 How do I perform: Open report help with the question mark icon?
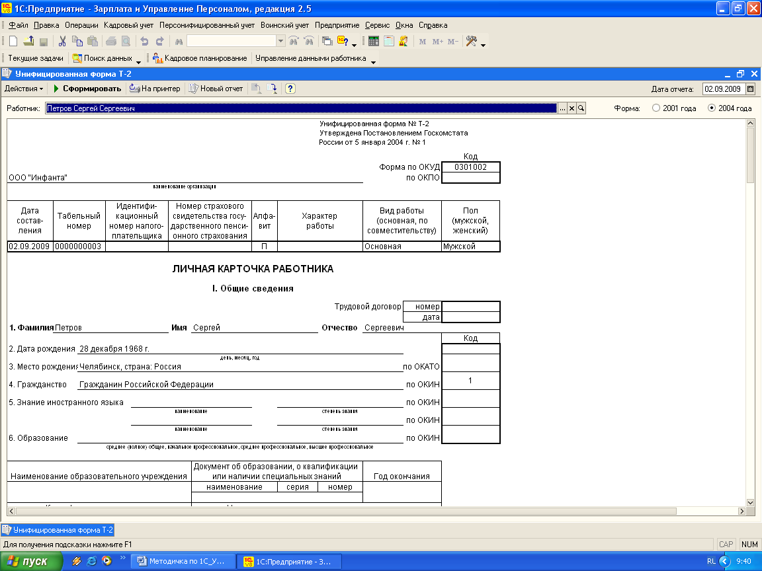(x=290, y=89)
